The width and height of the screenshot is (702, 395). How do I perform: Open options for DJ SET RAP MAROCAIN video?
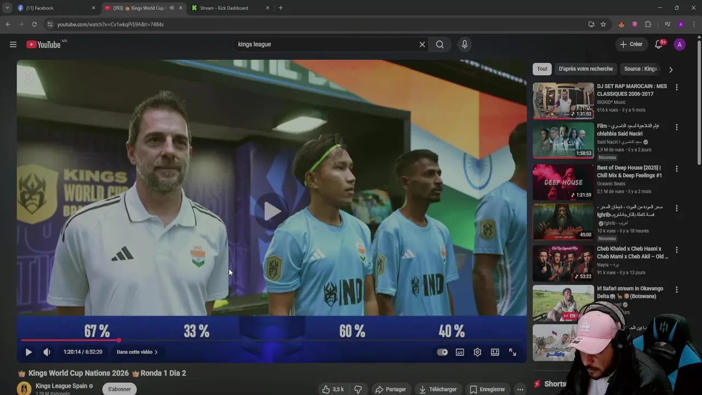[x=676, y=87]
